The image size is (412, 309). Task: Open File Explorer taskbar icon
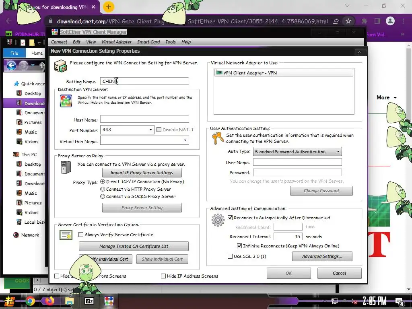point(69,301)
